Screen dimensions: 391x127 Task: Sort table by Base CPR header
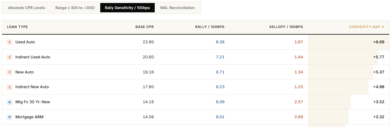[x=144, y=27]
